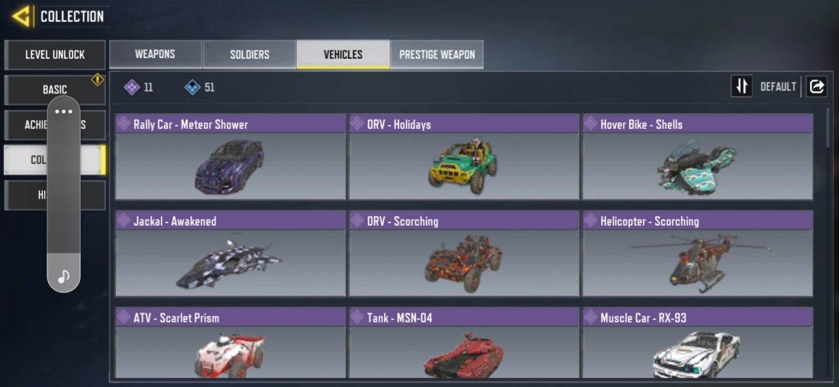Select the Basic category button
The image size is (839, 387).
pyautogui.click(x=55, y=90)
